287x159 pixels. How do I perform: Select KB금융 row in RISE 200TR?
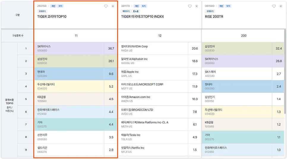tap(243, 124)
